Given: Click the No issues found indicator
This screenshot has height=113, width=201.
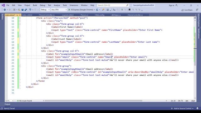Looking at the screenshot, I should pos(24,101).
